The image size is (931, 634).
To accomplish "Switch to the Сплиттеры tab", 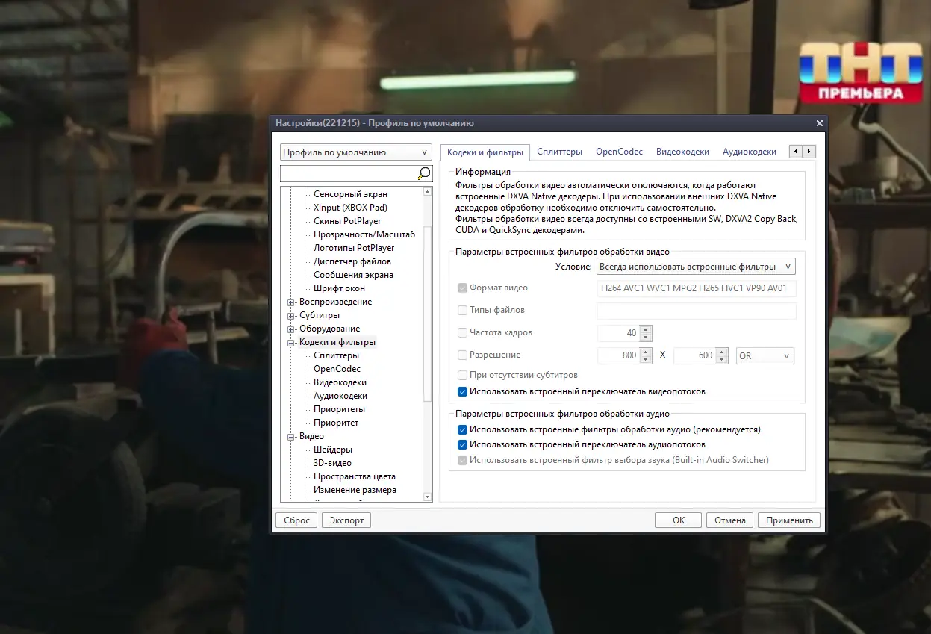I will (559, 152).
